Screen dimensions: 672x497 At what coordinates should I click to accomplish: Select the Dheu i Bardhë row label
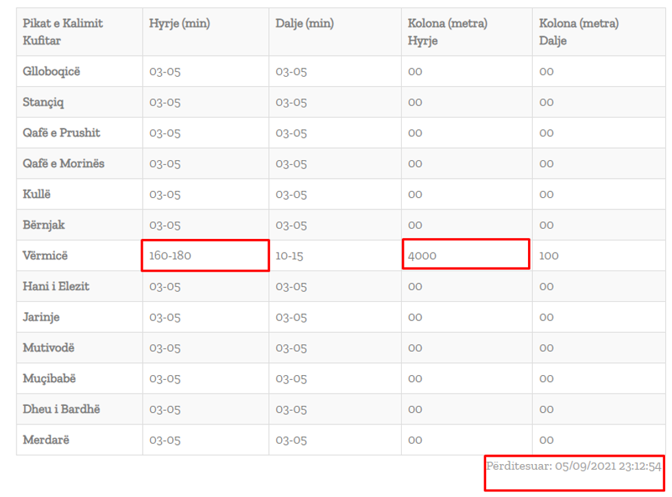[61, 409]
